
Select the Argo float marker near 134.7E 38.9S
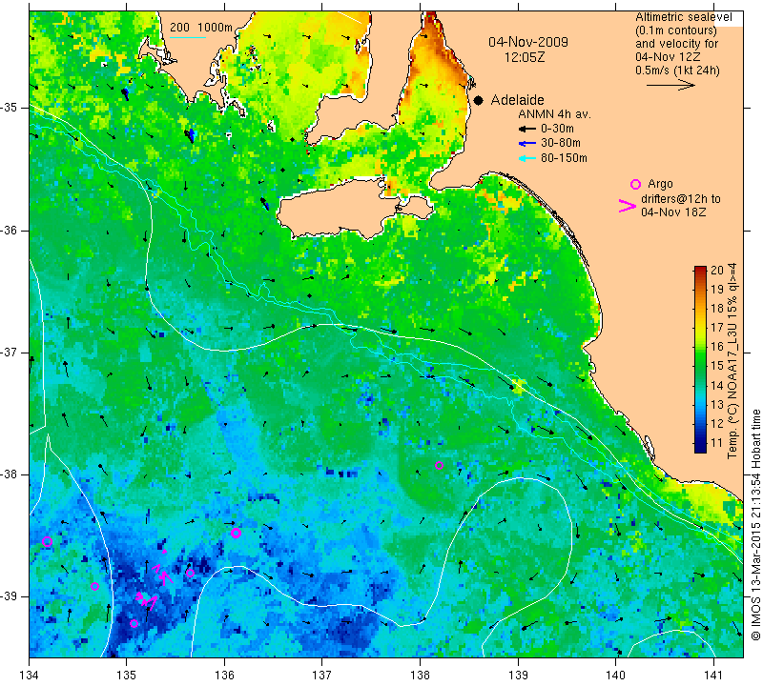tap(94, 586)
